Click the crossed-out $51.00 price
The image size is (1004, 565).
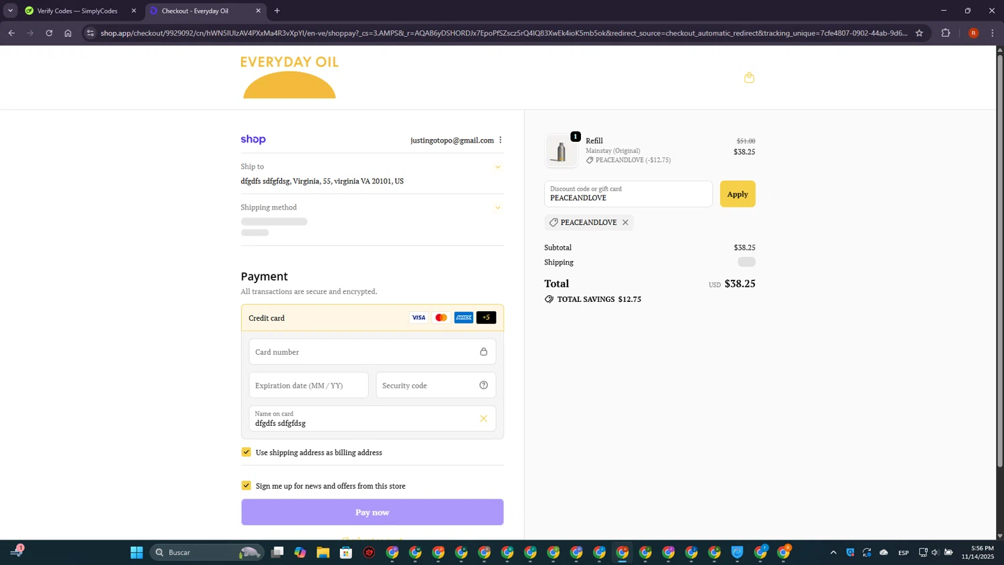(746, 141)
